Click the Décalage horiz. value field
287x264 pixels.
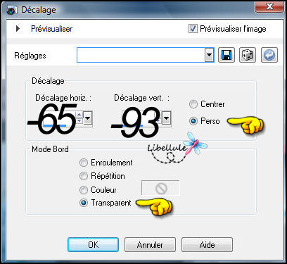pyautogui.click(x=59, y=118)
